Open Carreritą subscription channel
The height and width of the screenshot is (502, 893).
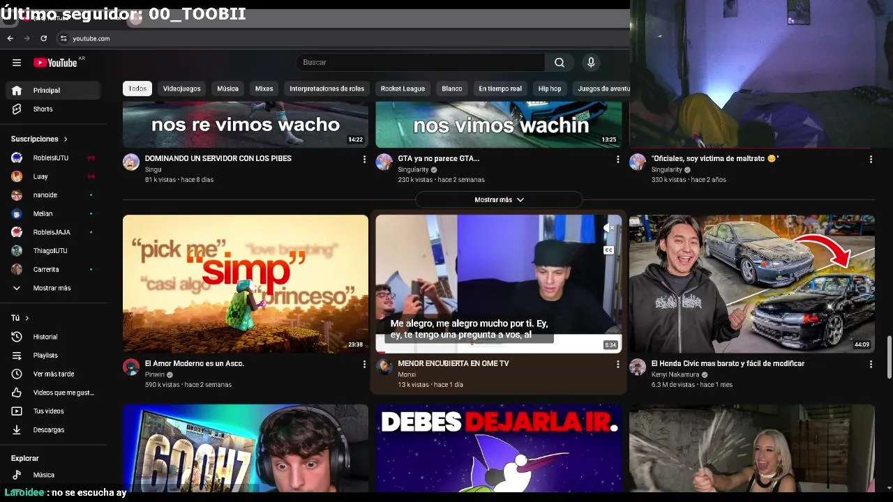tap(54, 269)
